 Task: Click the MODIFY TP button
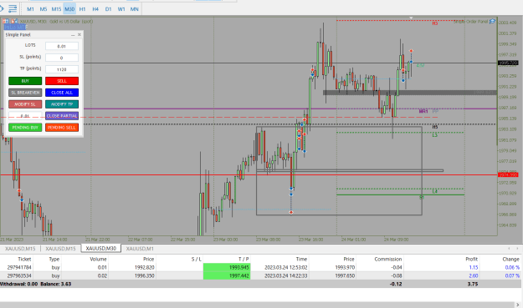(62, 104)
